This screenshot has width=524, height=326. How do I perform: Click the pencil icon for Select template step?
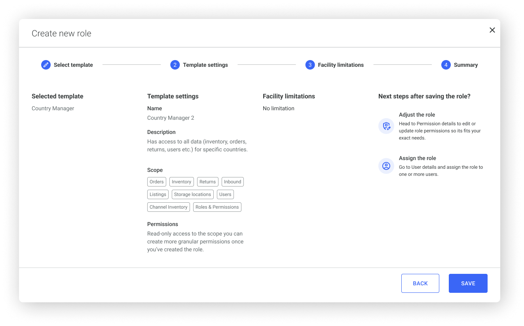pos(46,65)
